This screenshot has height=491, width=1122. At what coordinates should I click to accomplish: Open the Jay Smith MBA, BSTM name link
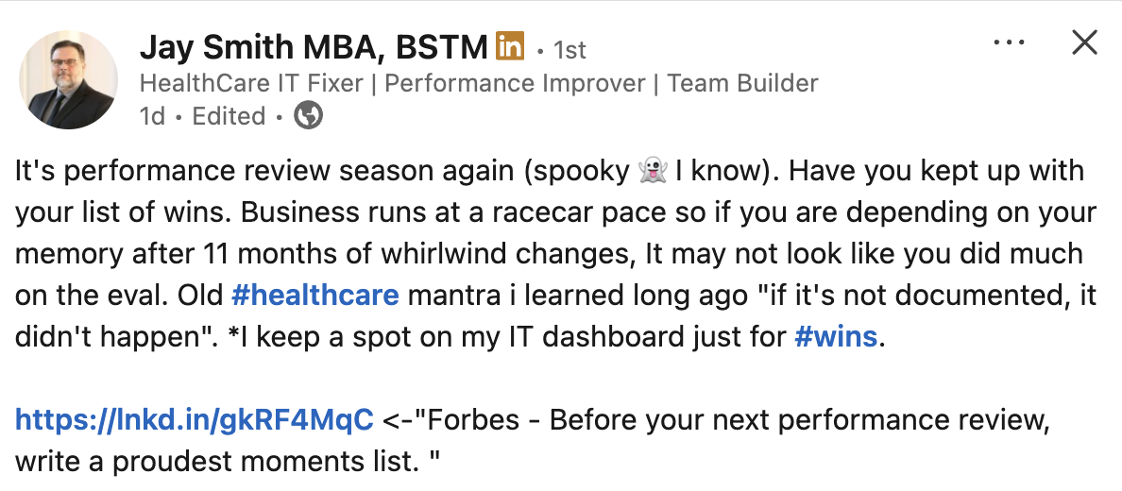pos(313,45)
